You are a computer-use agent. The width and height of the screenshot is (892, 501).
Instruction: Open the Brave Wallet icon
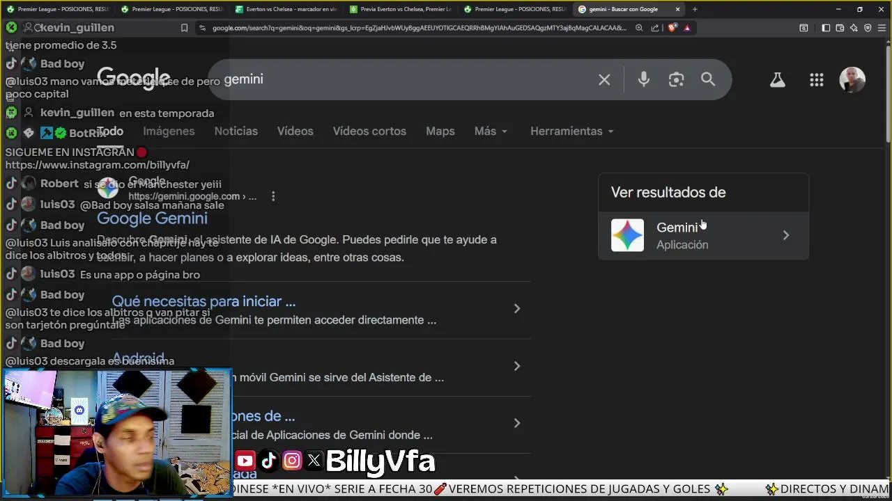click(840, 28)
